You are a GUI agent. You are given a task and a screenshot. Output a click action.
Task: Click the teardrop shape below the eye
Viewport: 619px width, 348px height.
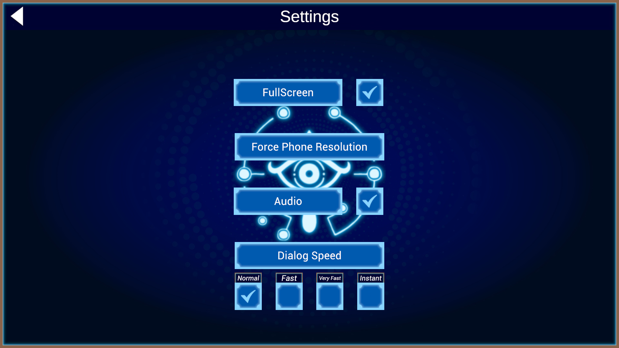pos(309,223)
